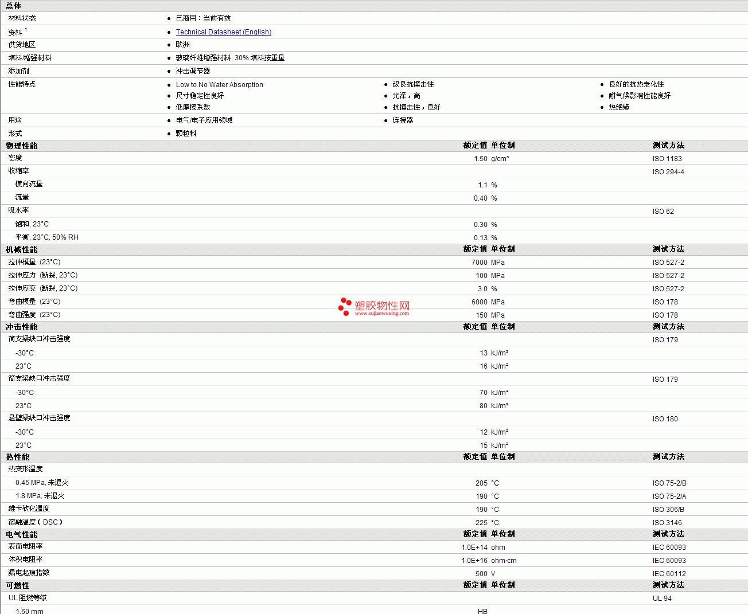Click the ISO 75-2/B test method
The width and height of the screenshot is (748, 614).
669,483
